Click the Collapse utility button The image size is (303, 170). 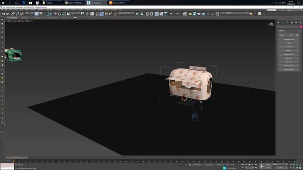coord(289,43)
